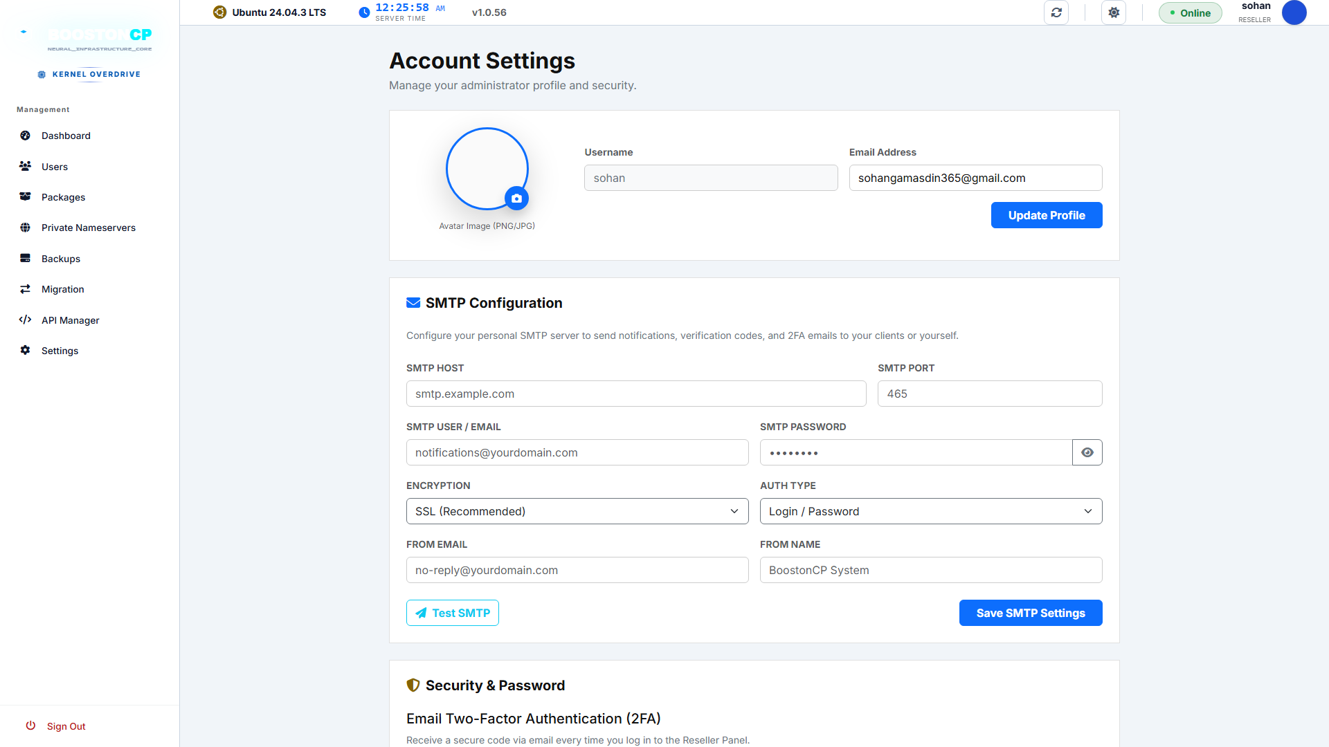Click the v1.0.56 version text
1329x747 pixels.
(x=489, y=12)
